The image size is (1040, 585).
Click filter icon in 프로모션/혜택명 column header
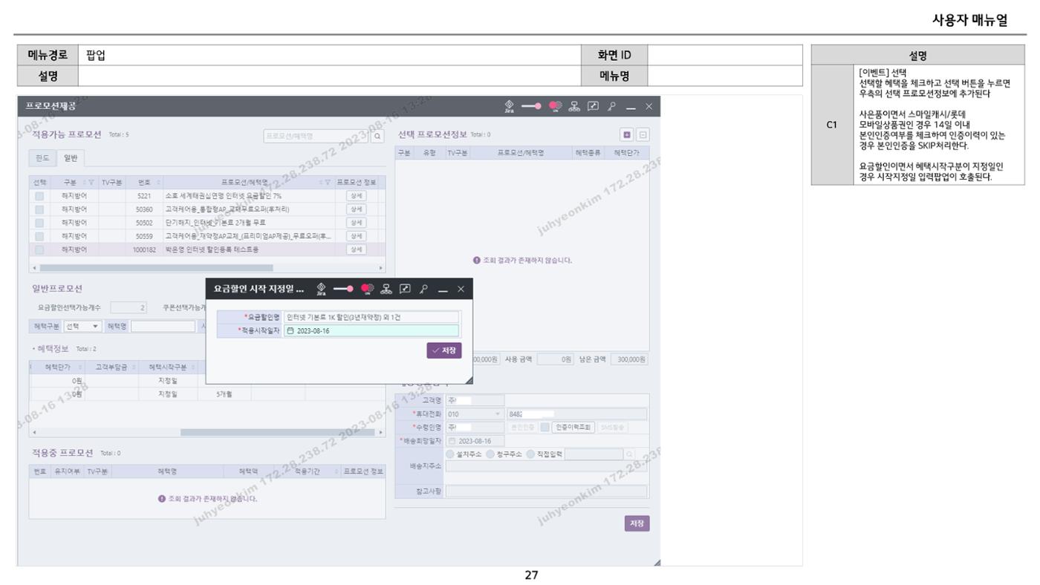point(328,183)
